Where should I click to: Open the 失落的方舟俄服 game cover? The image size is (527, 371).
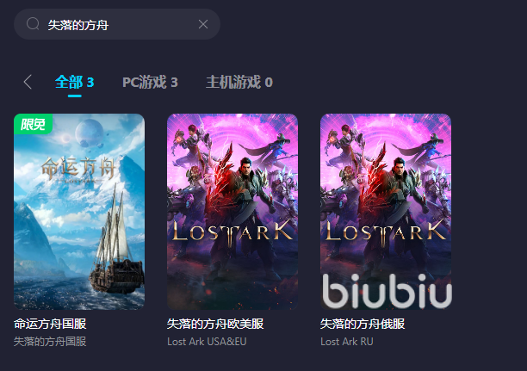386,212
